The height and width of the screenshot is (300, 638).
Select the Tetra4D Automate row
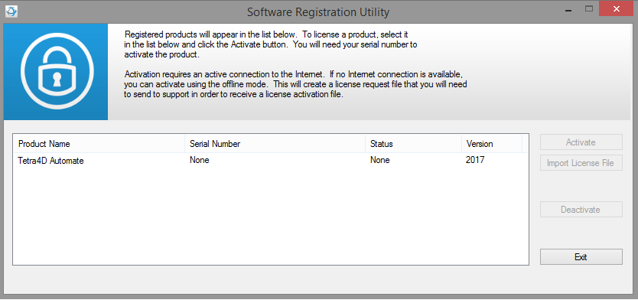(271, 161)
